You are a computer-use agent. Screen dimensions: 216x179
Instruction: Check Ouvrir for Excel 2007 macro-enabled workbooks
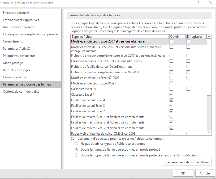click(x=171, y=47)
